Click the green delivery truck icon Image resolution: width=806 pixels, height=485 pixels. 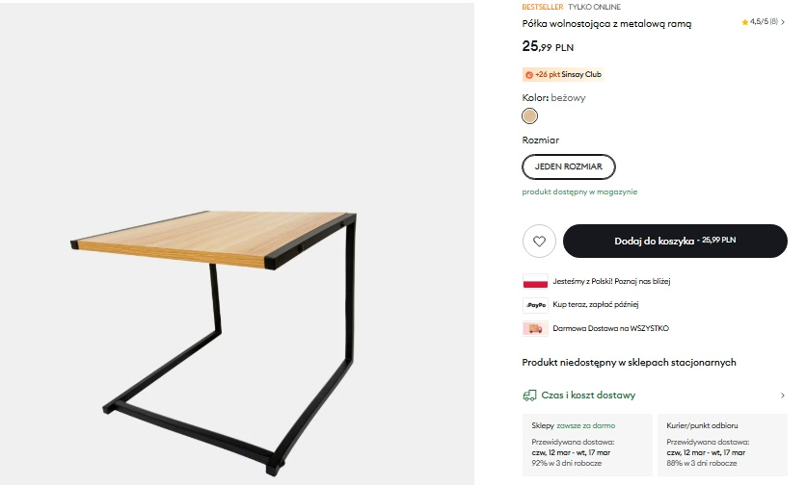pos(529,396)
